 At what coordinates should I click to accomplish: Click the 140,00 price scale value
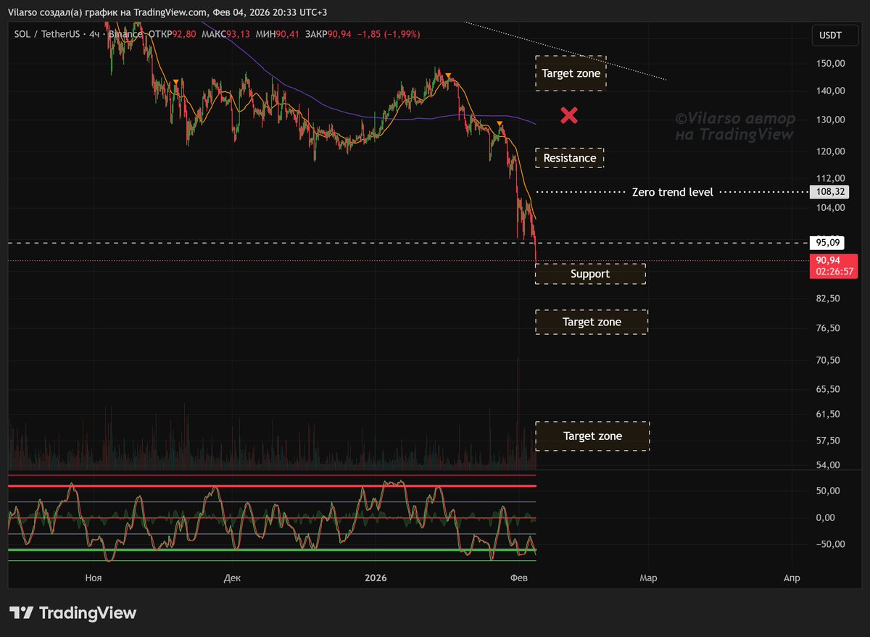(x=830, y=91)
